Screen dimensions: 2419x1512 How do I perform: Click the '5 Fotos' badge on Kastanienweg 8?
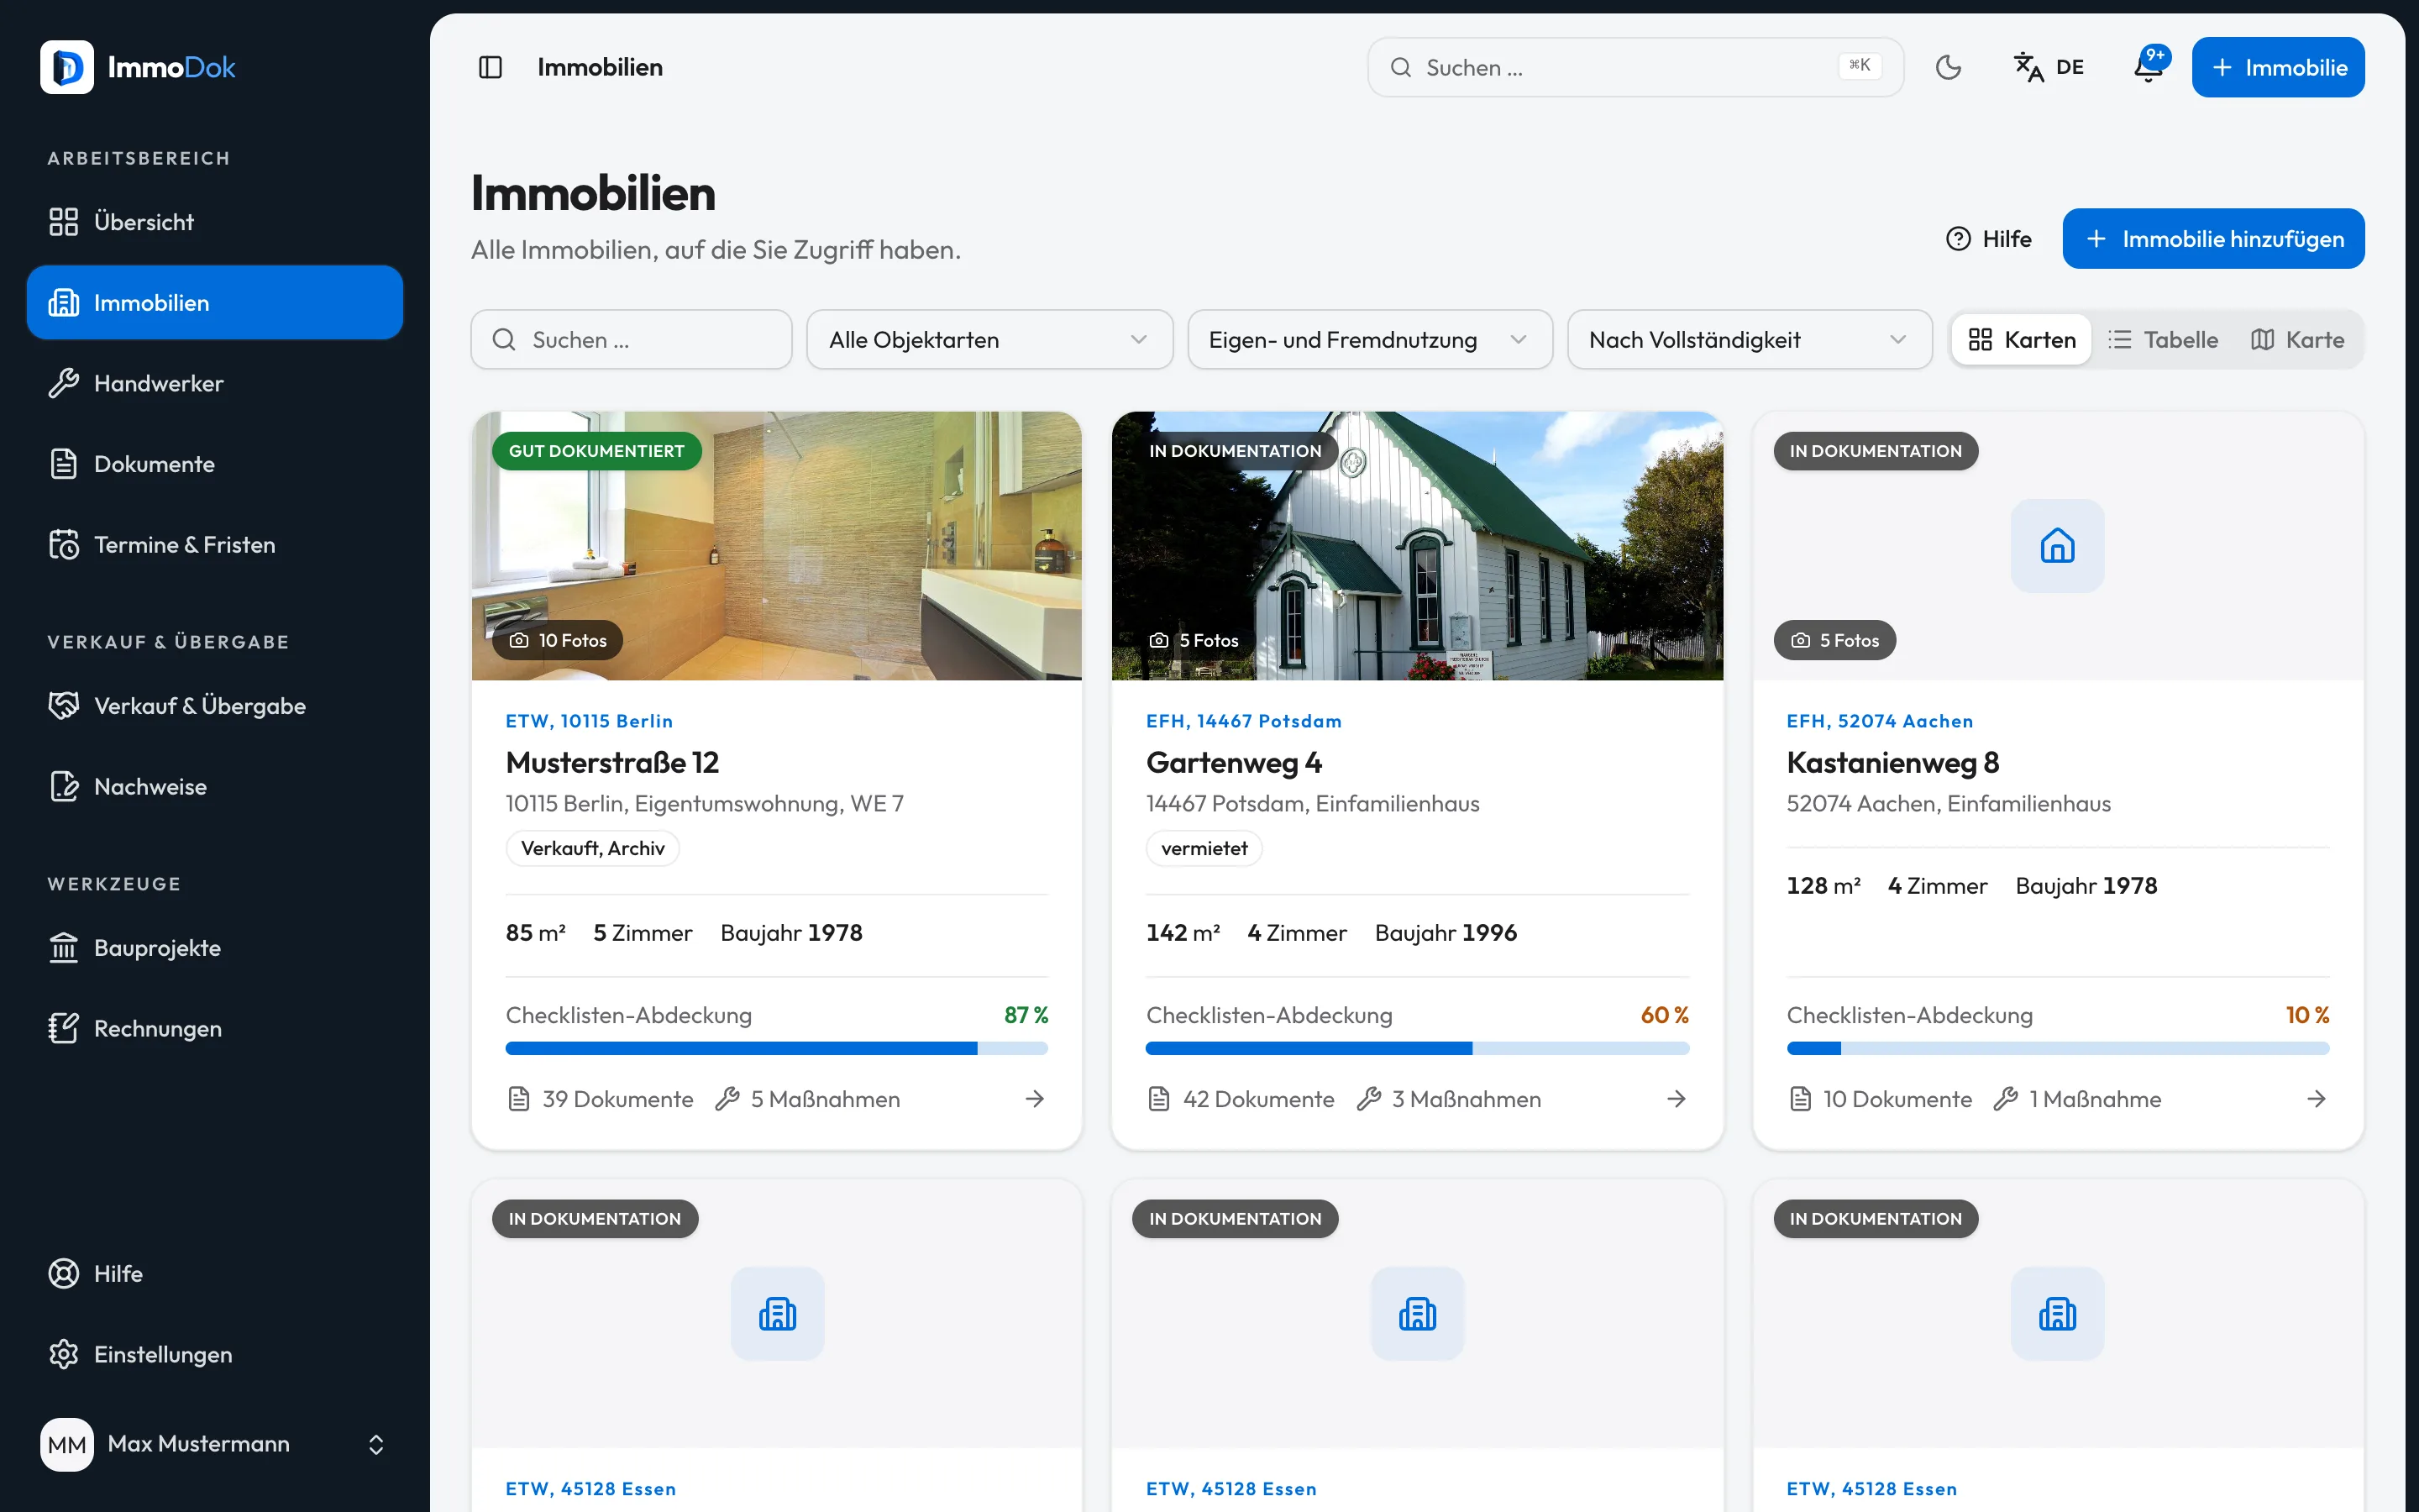pyautogui.click(x=1834, y=640)
